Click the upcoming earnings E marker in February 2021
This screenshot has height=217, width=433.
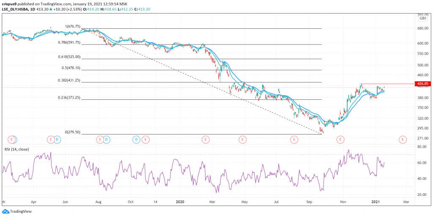pos(403,140)
